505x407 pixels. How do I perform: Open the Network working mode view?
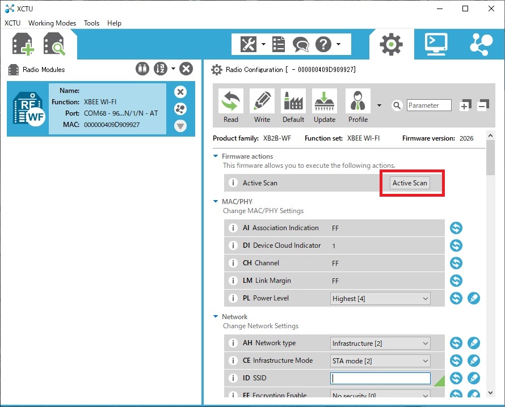click(482, 44)
